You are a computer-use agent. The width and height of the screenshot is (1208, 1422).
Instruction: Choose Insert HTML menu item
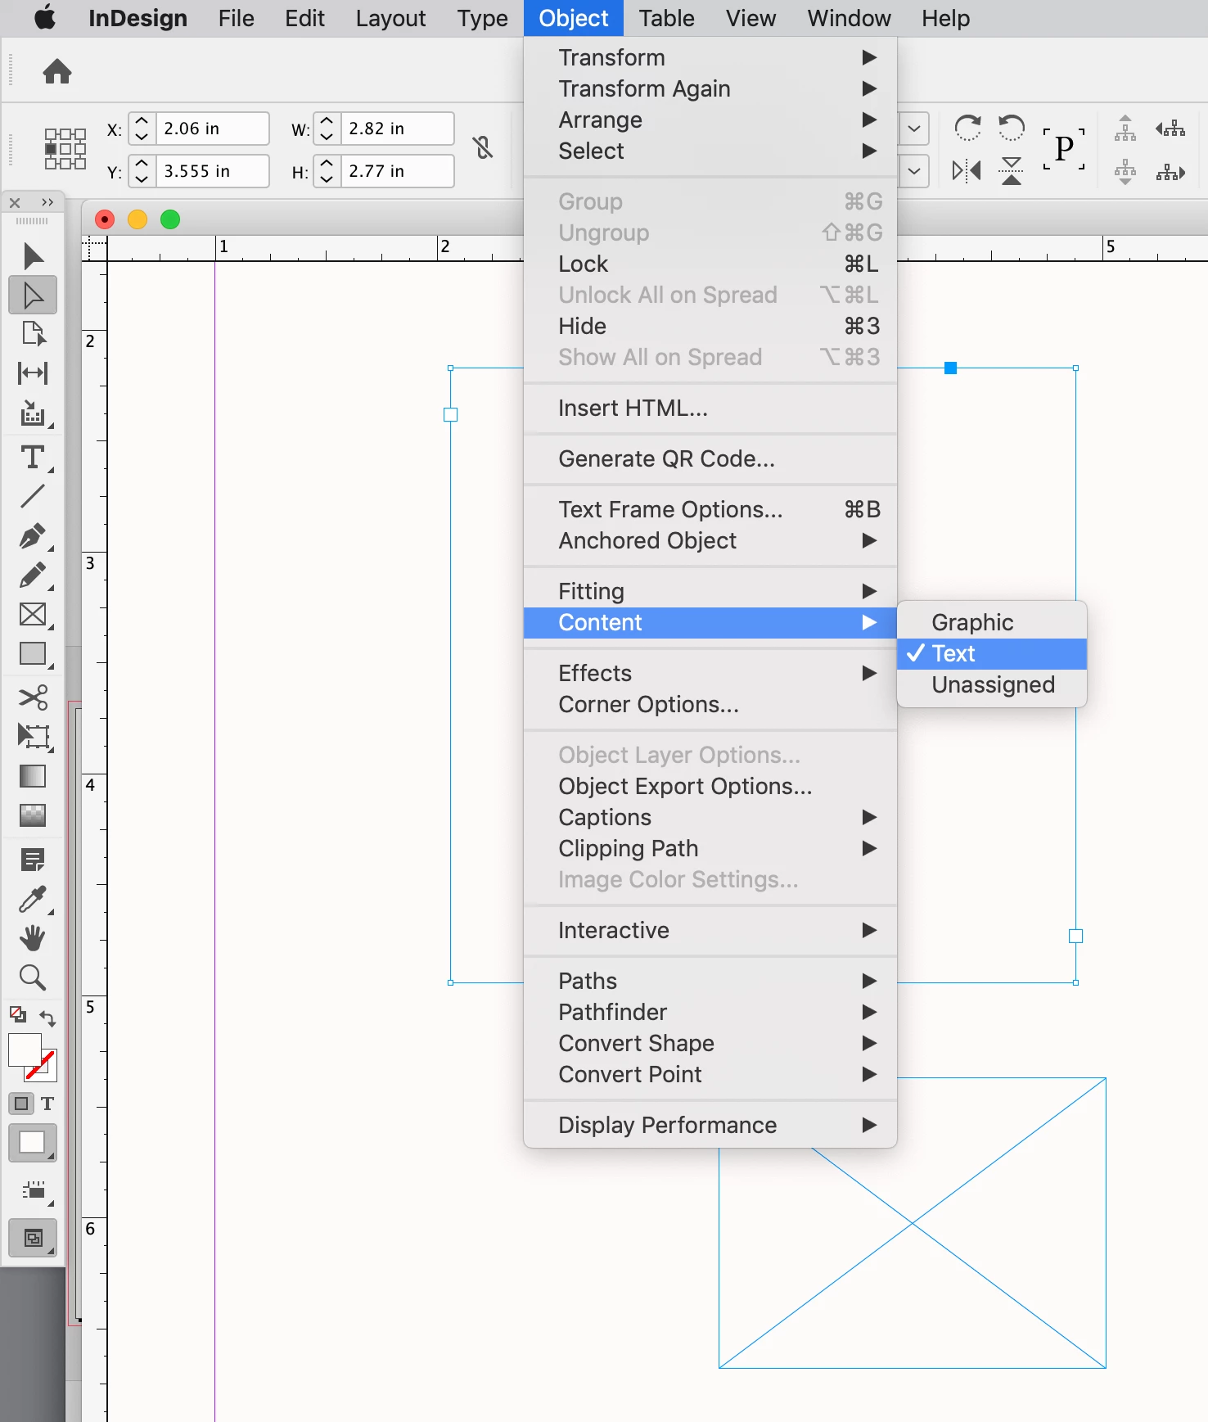click(710, 408)
